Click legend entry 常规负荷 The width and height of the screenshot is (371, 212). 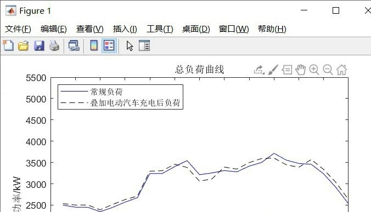[x=106, y=91]
